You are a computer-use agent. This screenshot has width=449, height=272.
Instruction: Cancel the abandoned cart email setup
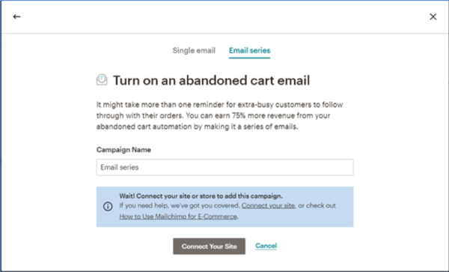tap(266, 246)
